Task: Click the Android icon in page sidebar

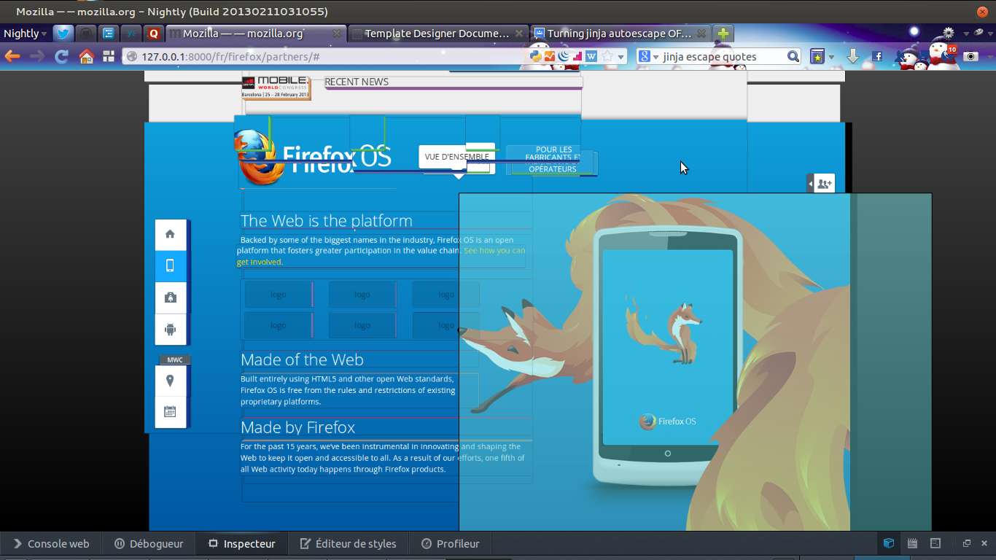Action: tap(170, 330)
